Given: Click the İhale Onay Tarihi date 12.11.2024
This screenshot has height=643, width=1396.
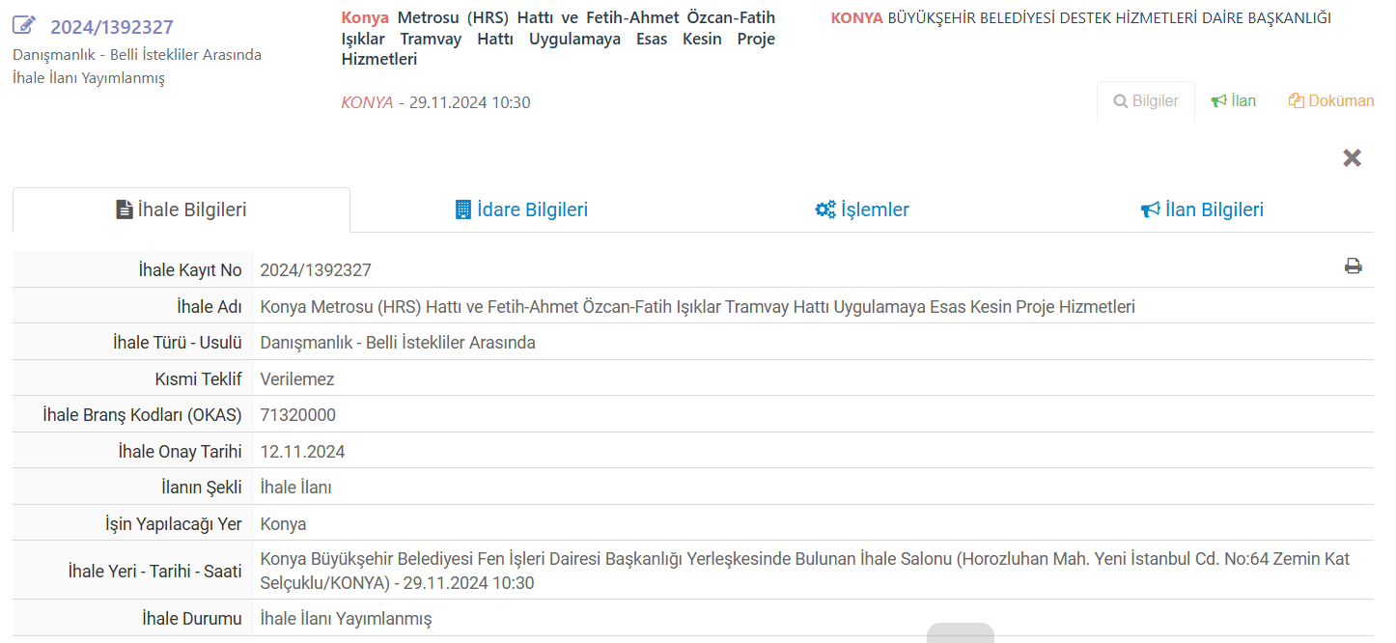Looking at the screenshot, I should (x=302, y=452).
